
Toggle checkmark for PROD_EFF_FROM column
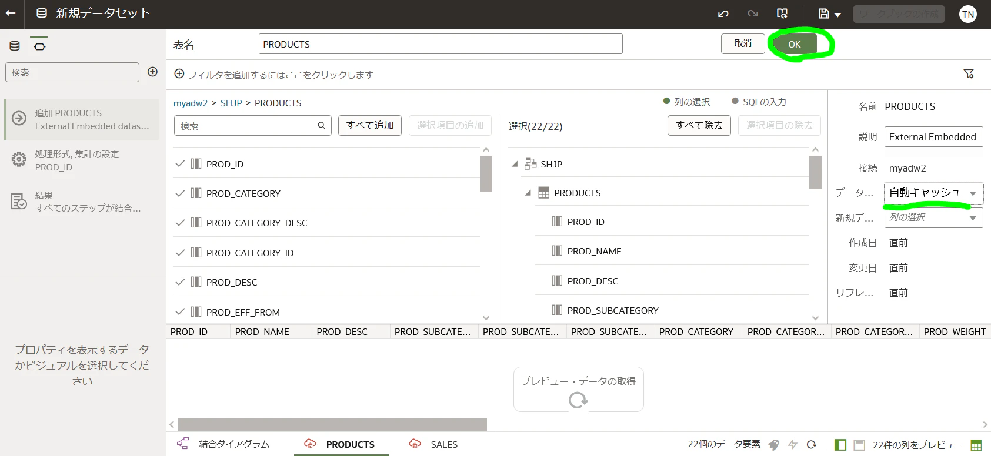(180, 311)
